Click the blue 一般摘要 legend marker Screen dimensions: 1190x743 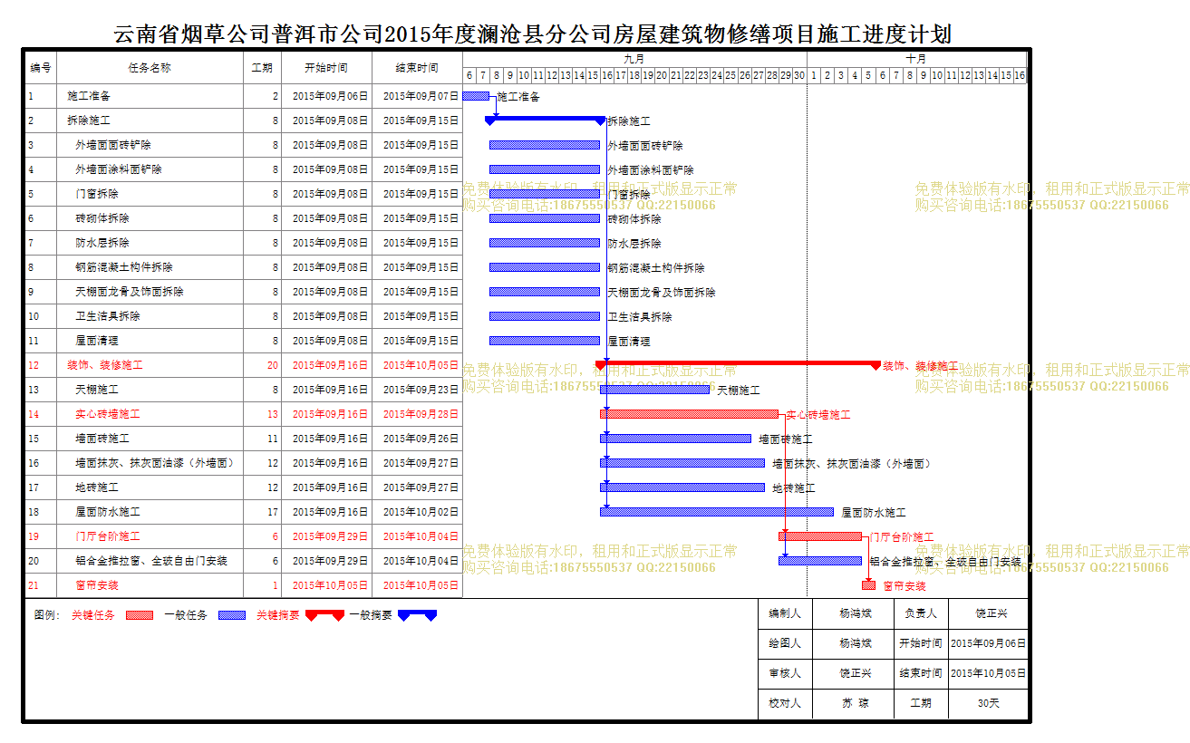click(417, 615)
